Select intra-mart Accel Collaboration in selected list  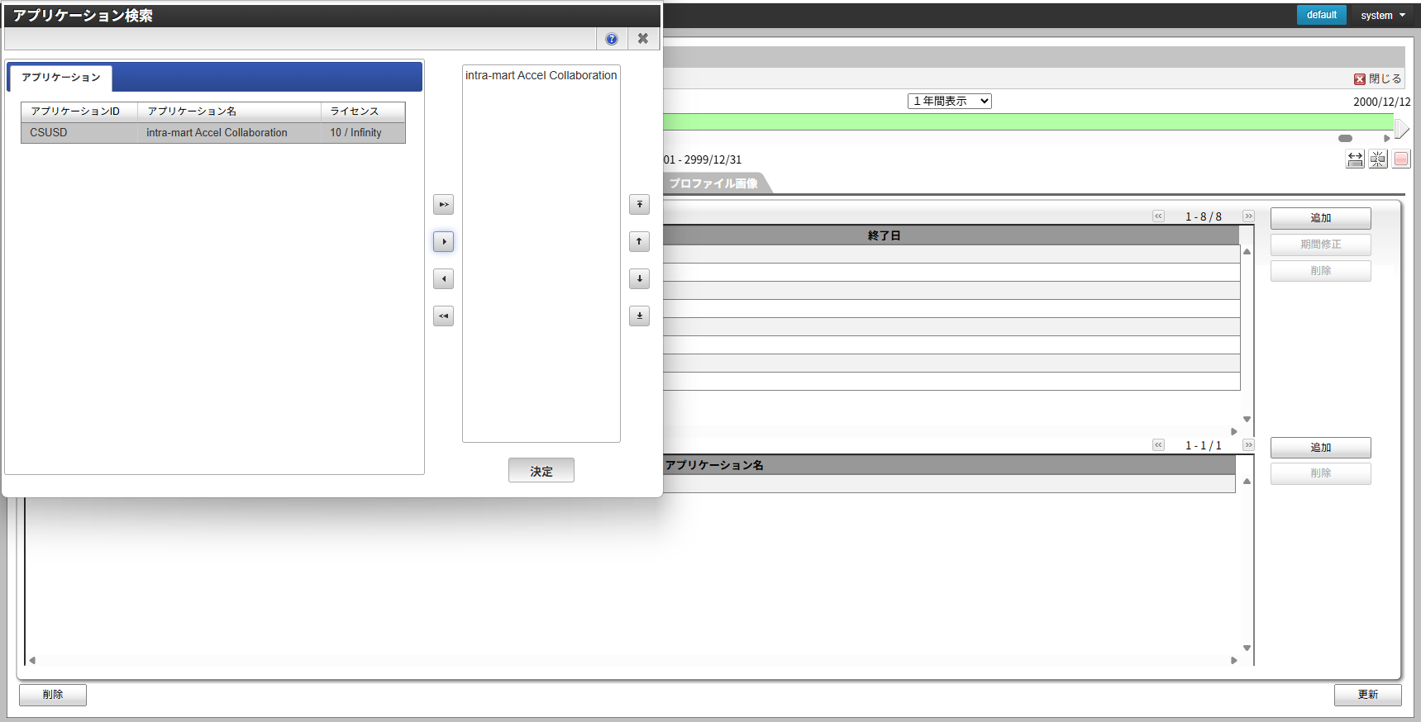(x=541, y=75)
